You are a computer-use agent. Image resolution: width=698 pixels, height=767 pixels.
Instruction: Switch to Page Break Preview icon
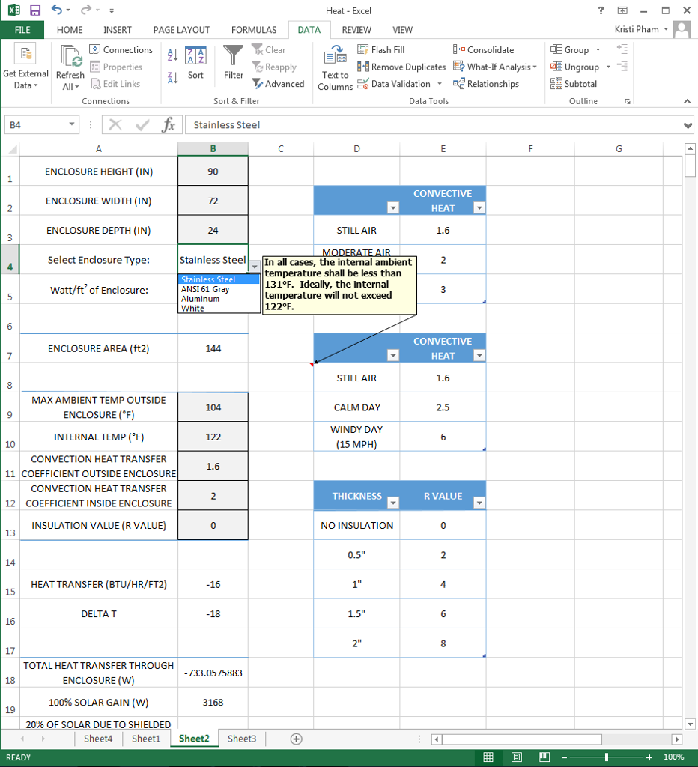pyautogui.click(x=544, y=757)
